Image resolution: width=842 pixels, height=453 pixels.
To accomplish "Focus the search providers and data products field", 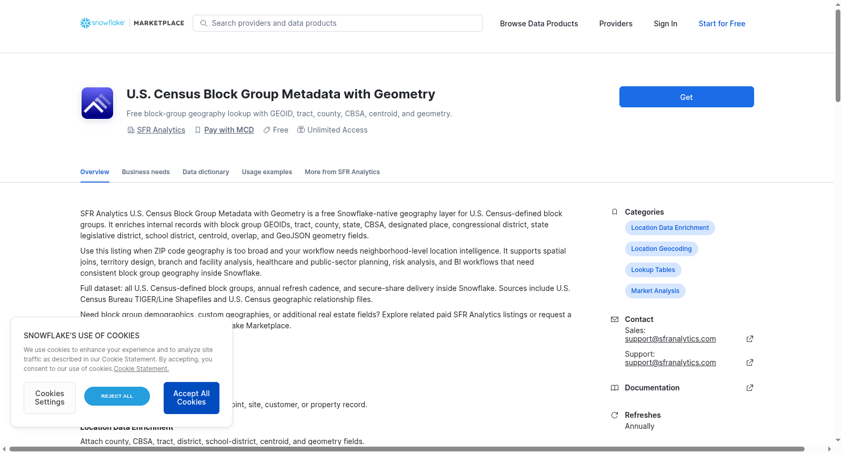I will (338, 23).
